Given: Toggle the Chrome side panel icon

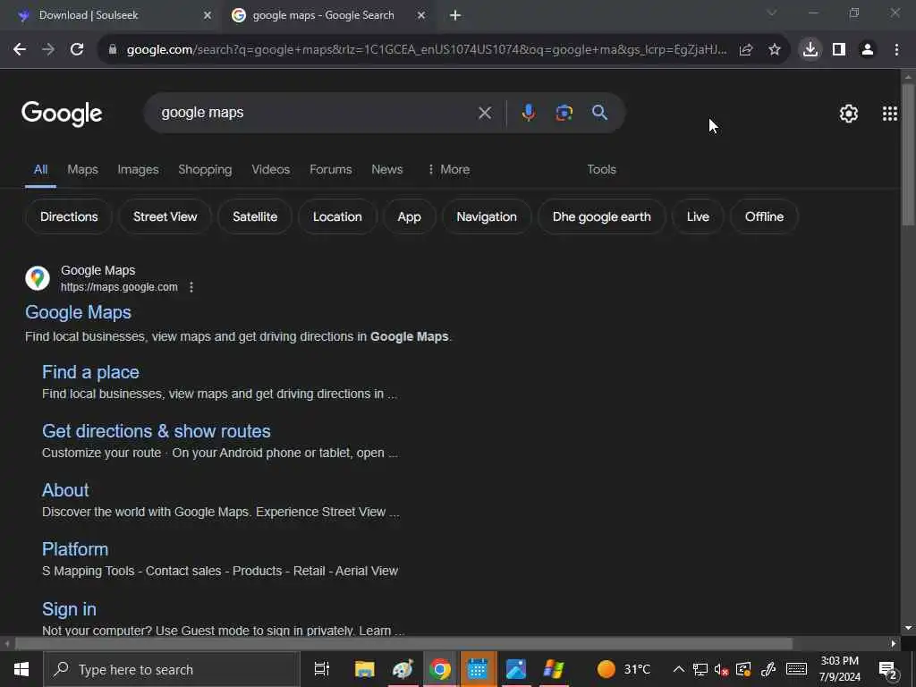Looking at the screenshot, I should tap(839, 50).
